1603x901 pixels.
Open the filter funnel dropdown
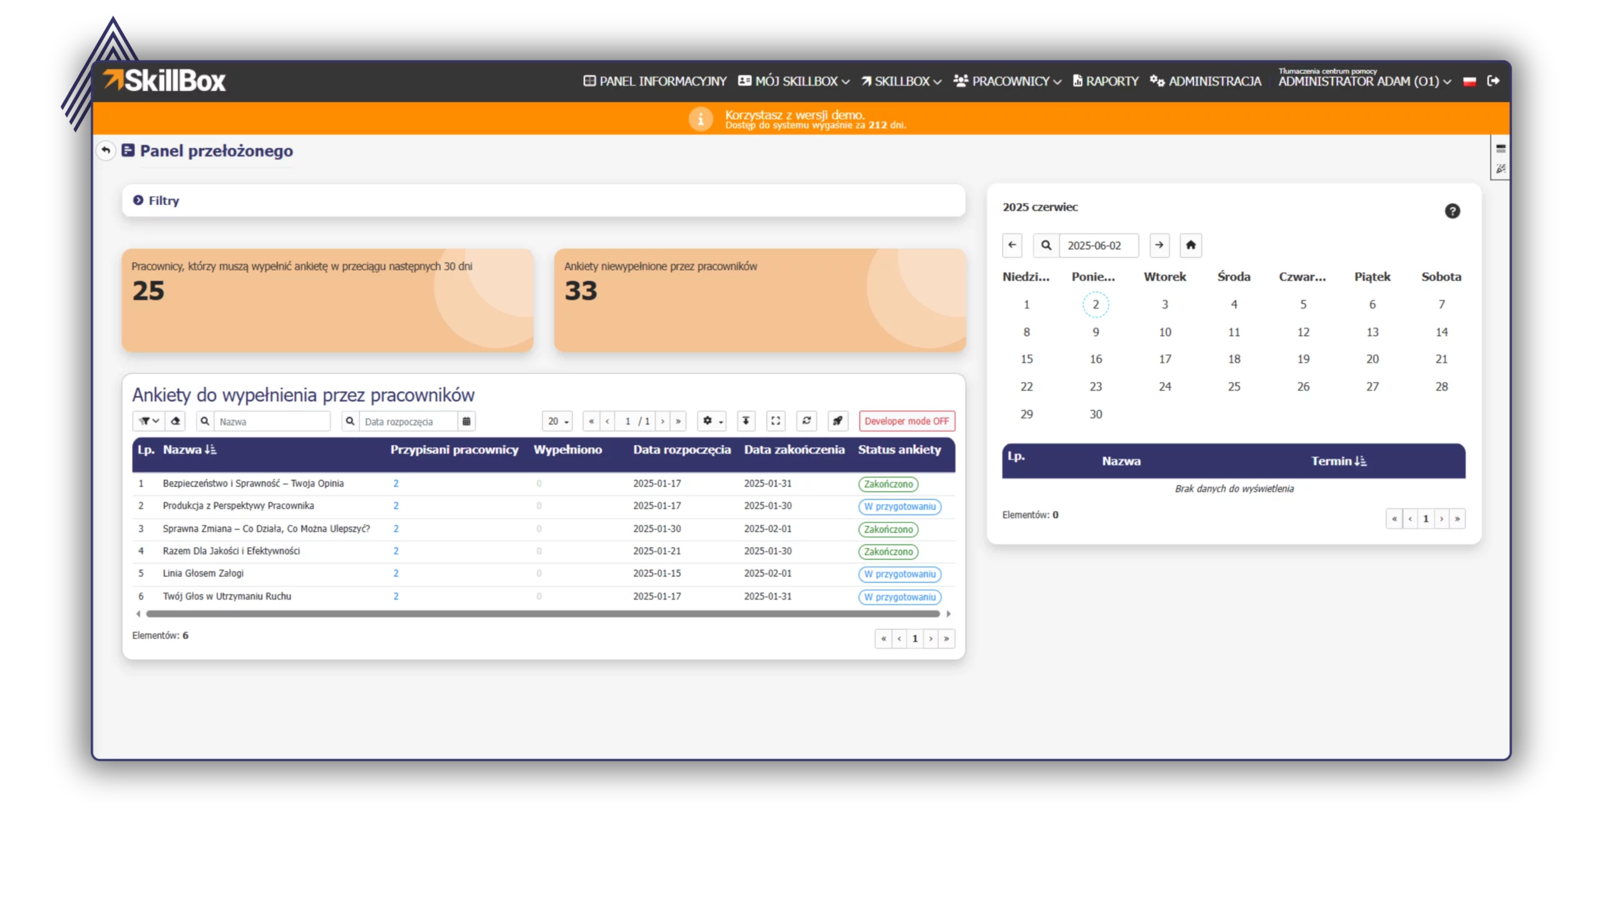(x=148, y=421)
